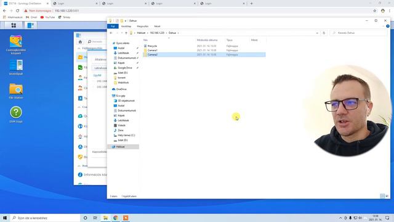Open Google Drive in quick access
This screenshot has height=222, width=394.
tap(125, 68)
